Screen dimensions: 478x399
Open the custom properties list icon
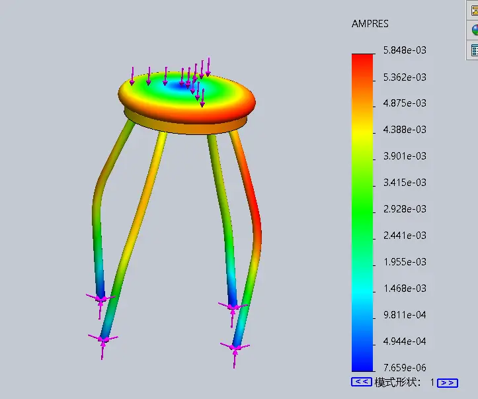[x=473, y=50]
